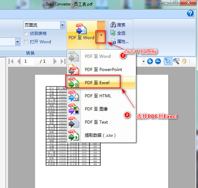The image size is (198, 188).
Task: Click the extract data csv icon
Action: tap(74, 135)
